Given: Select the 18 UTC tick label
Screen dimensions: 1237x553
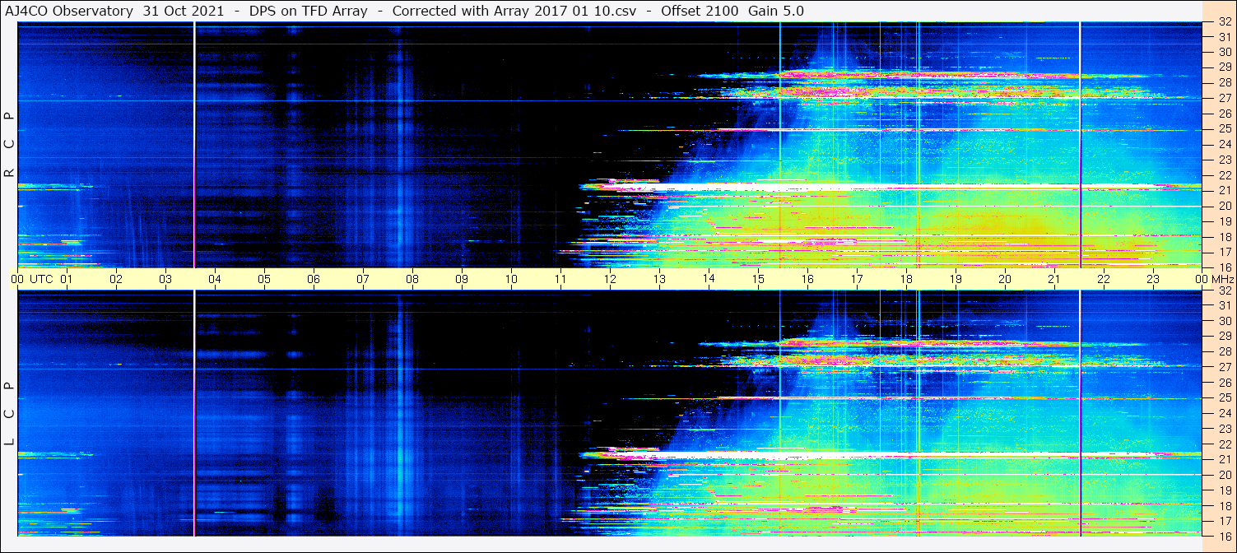Looking at the screenshot, I should 906,279.
